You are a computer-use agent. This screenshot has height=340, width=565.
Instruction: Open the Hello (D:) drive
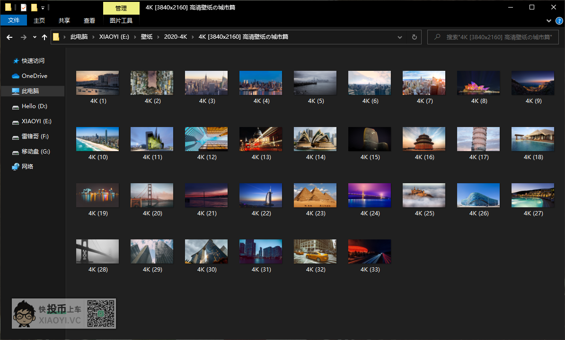[x=34, y=106]
